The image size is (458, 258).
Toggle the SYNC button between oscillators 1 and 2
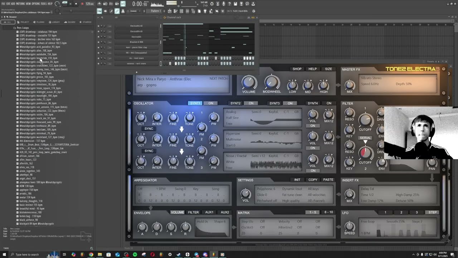(x=149, y=129)
